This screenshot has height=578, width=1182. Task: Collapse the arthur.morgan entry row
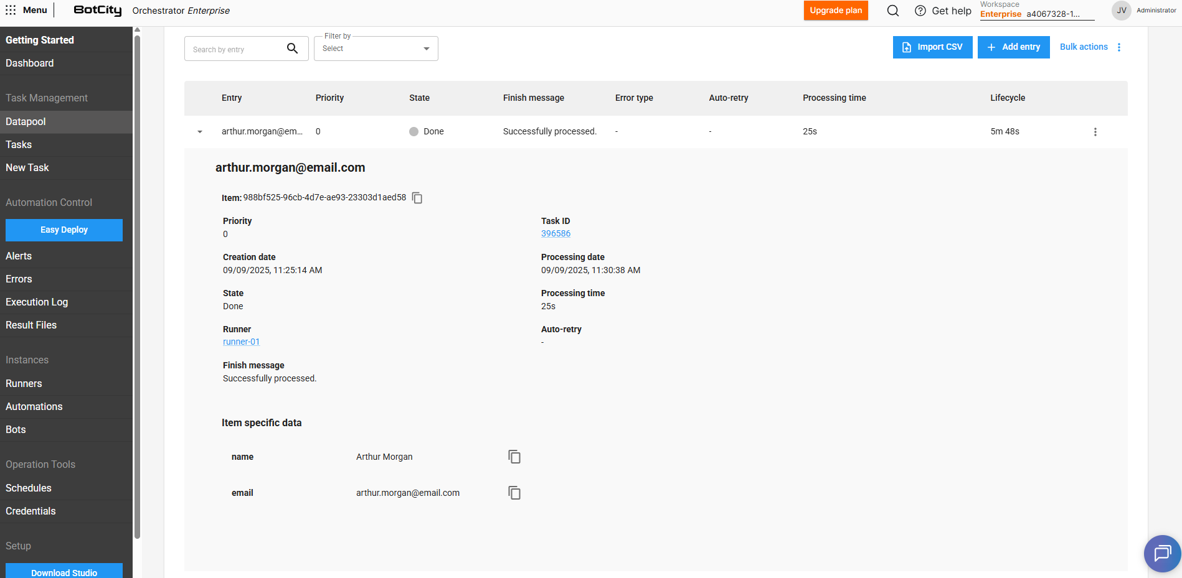point(200,132)
